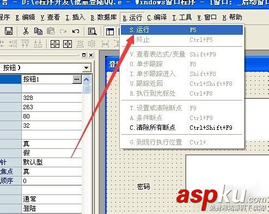Click the Copy icon in toolbar
The height and width of the screenshot is (214, 269).
(x=38, y=31)
